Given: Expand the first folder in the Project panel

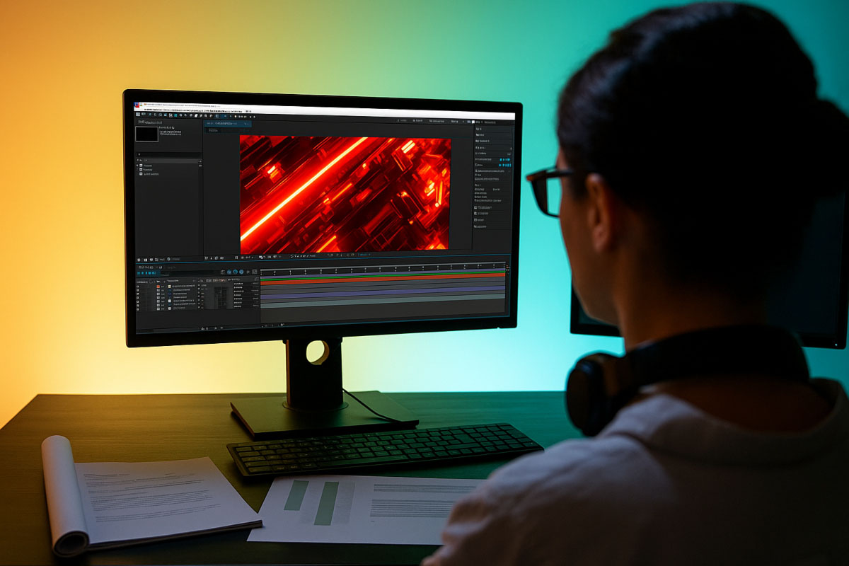Looking at the screenshot, I should tap(139, 166).
